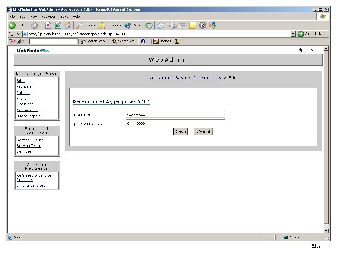Open the Sites link in Knowledge Base
Screen dimensions: 339x254
pyautogui.click(x=21, y=81)
